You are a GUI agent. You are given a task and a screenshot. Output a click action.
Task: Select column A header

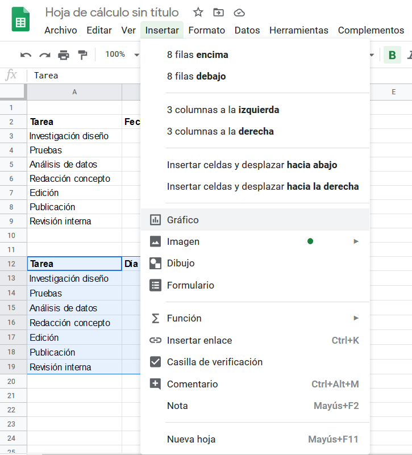(x=74, y=92)
